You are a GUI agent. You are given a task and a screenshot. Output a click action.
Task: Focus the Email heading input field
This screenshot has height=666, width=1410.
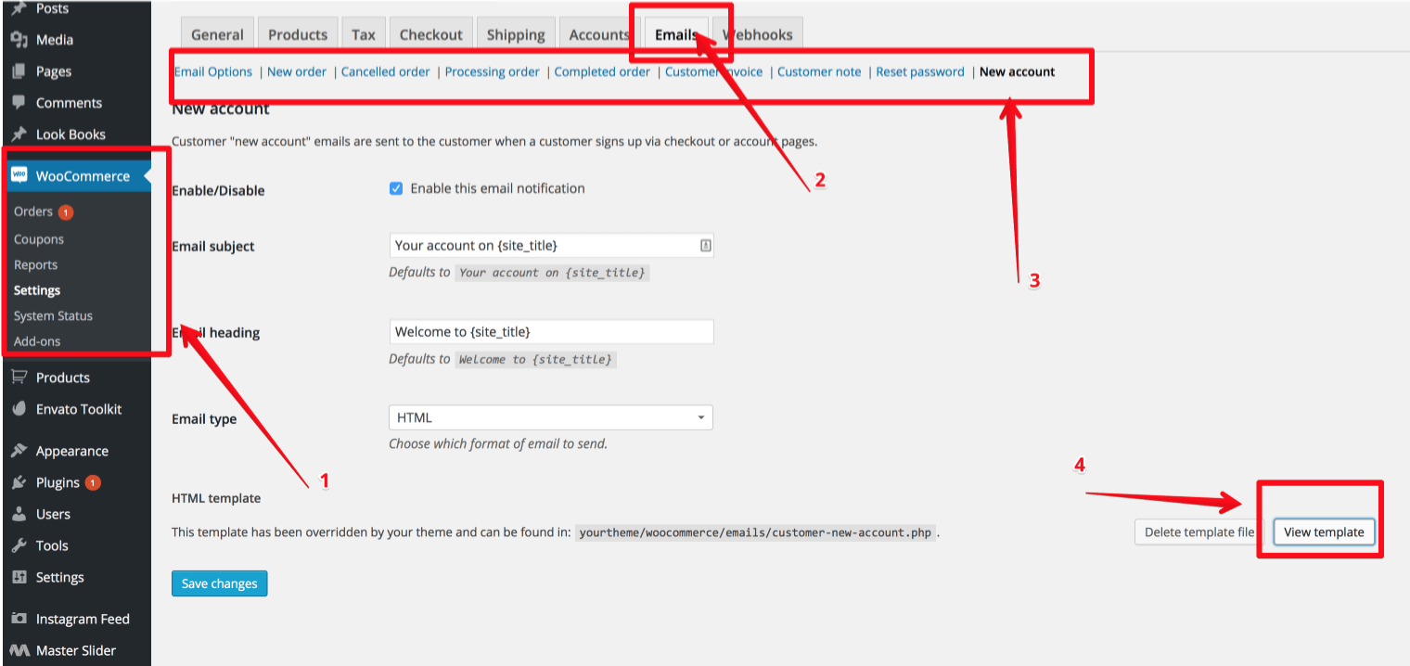tap(551, 331)
